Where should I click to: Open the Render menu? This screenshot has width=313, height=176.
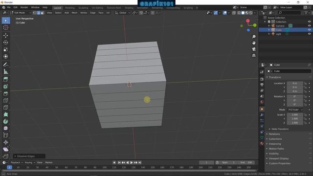coord(24,8)
